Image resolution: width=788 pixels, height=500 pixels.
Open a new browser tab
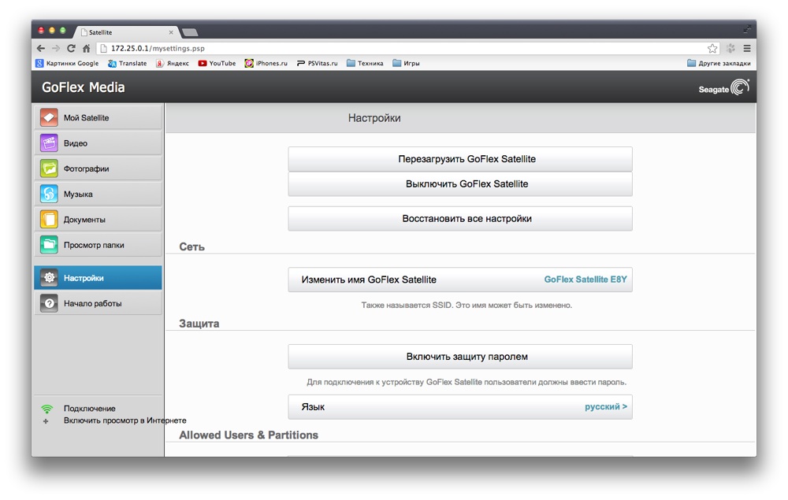click(190, 32)
